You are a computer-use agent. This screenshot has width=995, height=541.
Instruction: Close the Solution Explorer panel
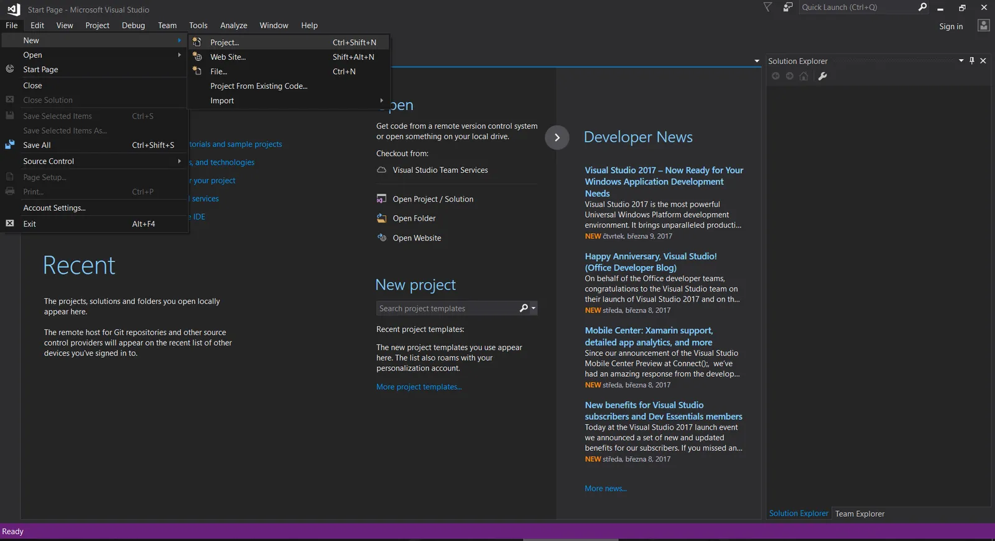pos(983,60)
